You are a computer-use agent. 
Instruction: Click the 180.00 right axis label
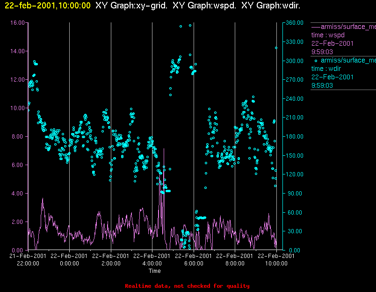(x=295, y=137)
